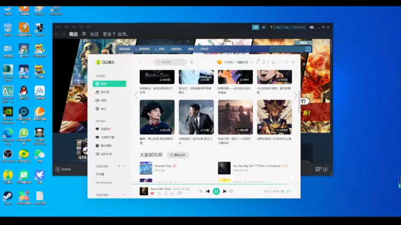This screenshot has height=225, width=401.
Task: Select the music note icon item in QQ Music sidebar
Action: point(102,92)
